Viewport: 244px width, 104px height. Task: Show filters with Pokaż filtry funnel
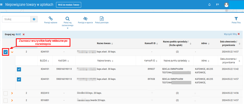[x=236, y=19]
